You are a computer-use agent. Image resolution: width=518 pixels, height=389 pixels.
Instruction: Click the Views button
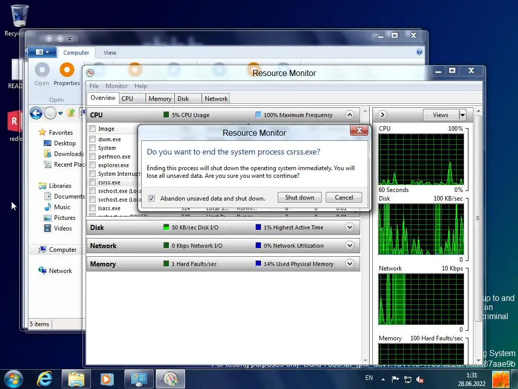[x=441, y=115]
